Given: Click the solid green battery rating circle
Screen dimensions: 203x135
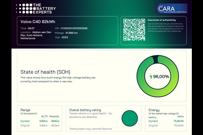Looking at the screenshot, I should 130,118.
